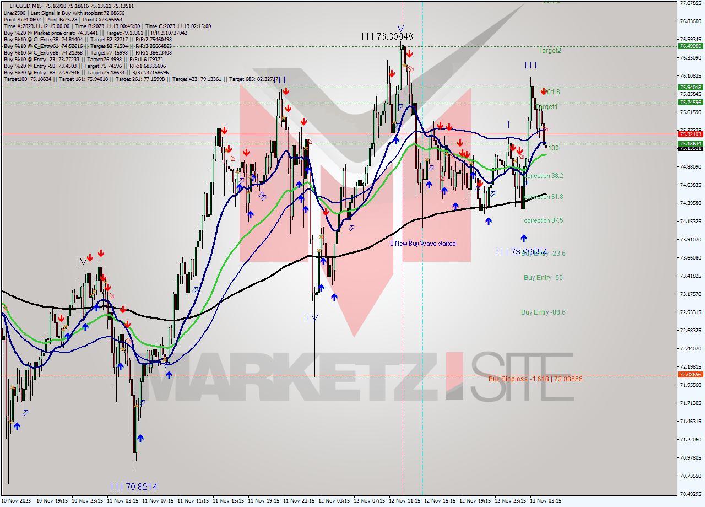This screenshot has width=705, height=507.
Task: Click 74.39580 on the price axis
Action: pyautogui.click(x=691, y=203)
